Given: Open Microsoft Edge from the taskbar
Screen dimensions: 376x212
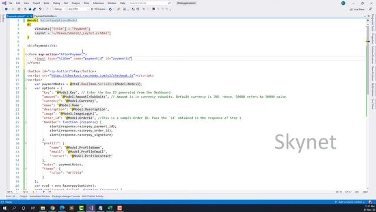Looking at the screenshot, I should [62, 208].
